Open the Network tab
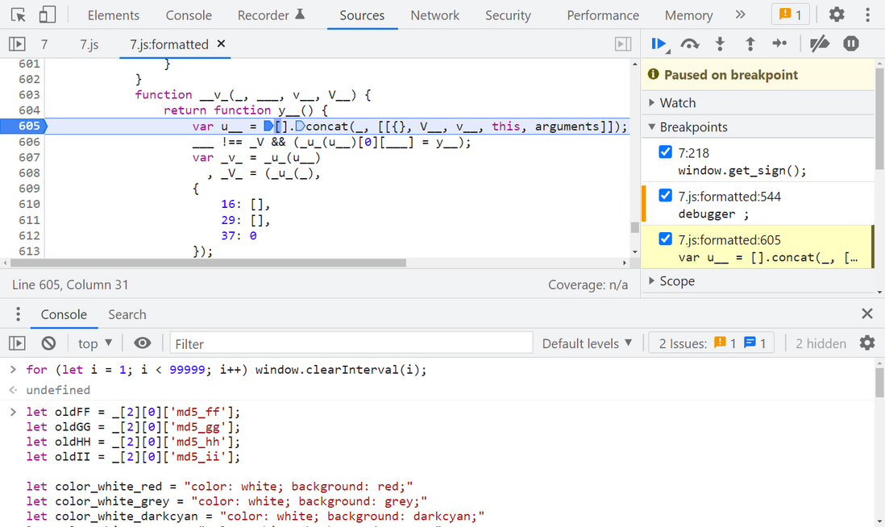This screenshot has height=527, width=885. click(x=435, y=15)
